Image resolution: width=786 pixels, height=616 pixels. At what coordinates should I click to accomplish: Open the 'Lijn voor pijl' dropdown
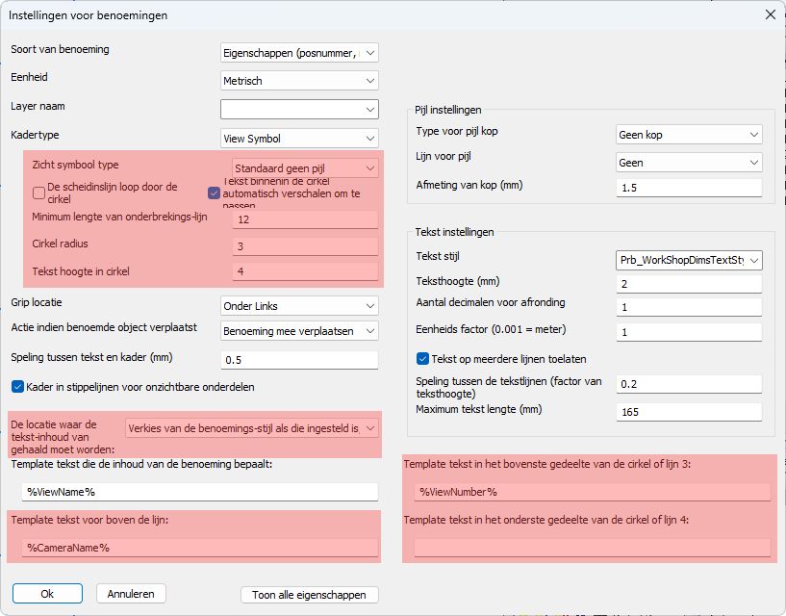[689, 164]
